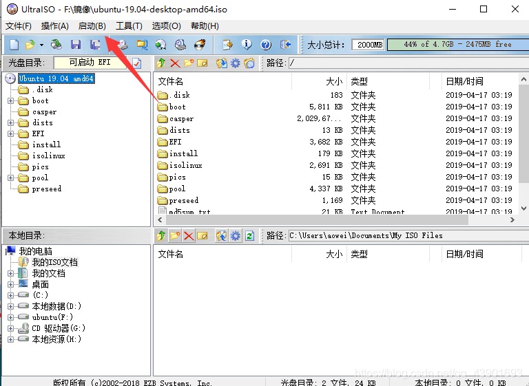Click the Save floppy disk icon
The height and width of the screenshot is (386, 529).
pos(76,45)
